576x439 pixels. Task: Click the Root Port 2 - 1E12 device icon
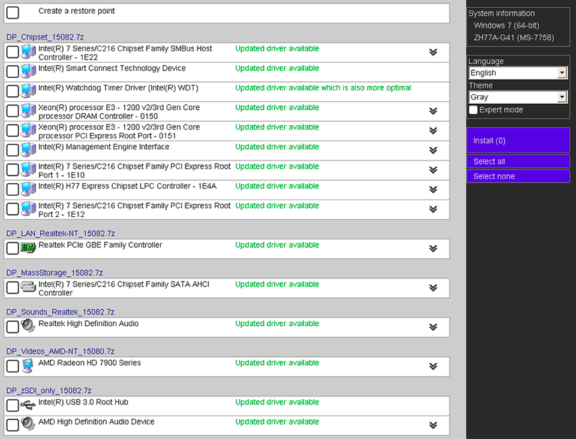tap(28, 208)
